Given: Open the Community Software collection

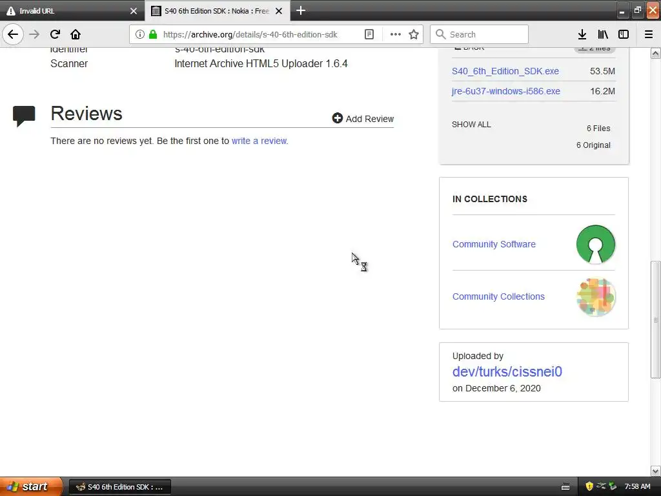Looking at the screenshot, I should pos(494,244).
